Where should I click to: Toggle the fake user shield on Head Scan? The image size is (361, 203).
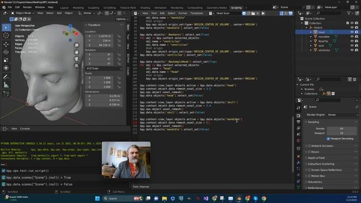coord(244,14)
